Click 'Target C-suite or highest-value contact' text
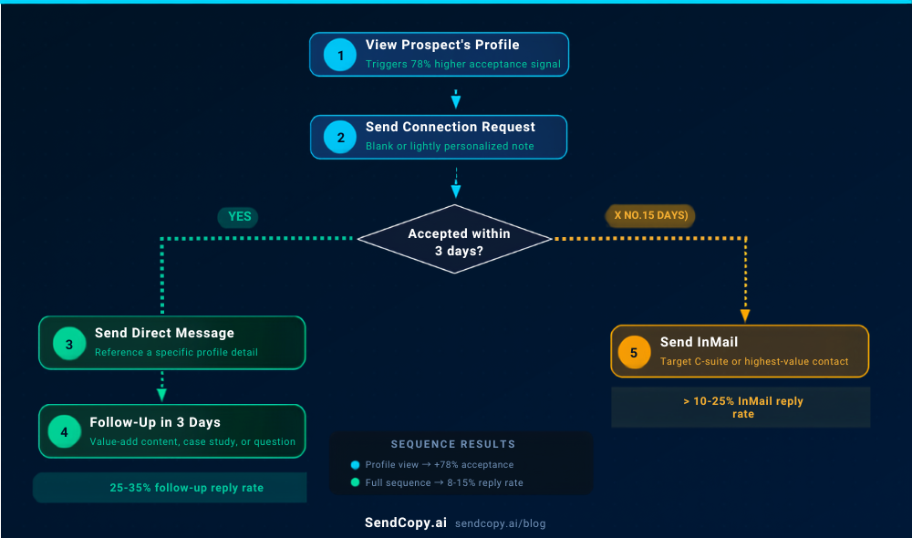912x538 pixels. (x=754, y=361)
